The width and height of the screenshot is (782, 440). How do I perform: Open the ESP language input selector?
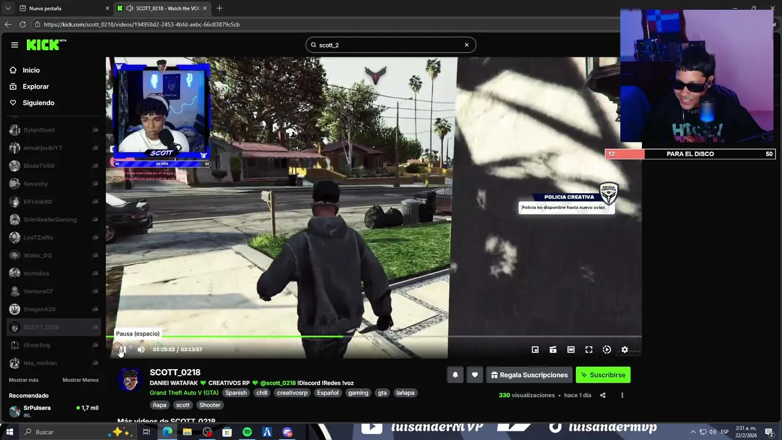pos(725,432)
